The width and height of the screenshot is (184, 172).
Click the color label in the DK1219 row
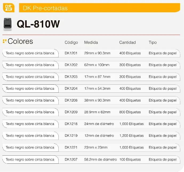[30, 136]
